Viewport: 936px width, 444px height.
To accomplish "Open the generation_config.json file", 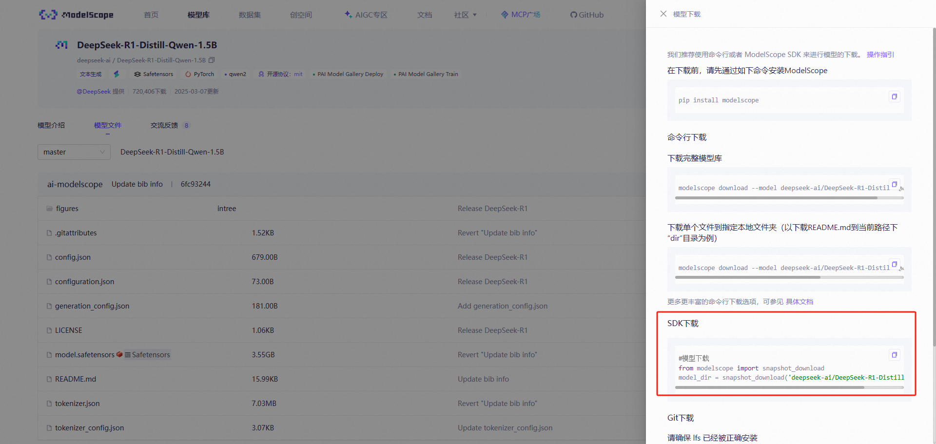I will point(92,306).
